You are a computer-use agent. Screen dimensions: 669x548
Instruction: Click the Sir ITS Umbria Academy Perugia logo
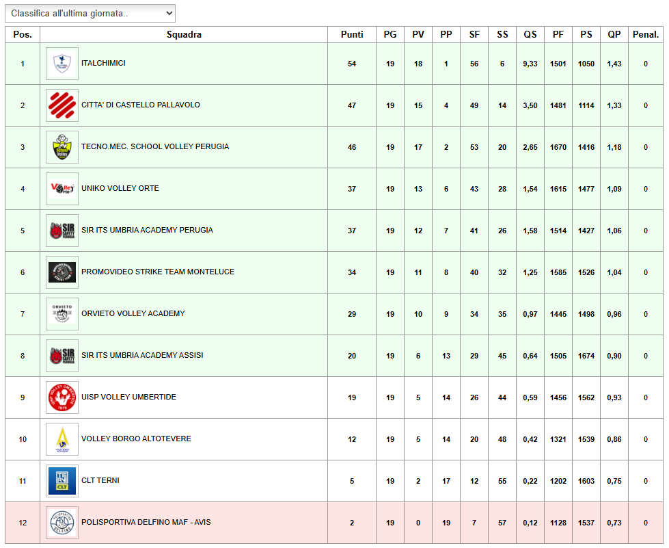click(x=62, y=231)
